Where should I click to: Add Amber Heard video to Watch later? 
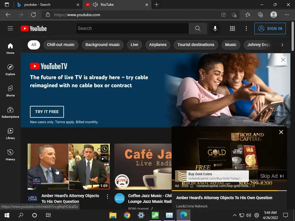(x=105, y=149)
